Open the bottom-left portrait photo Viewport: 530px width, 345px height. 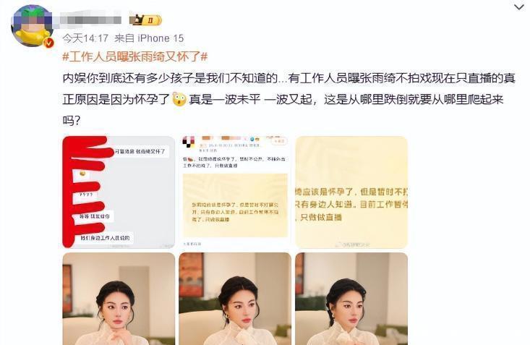[x=119, y=299]
